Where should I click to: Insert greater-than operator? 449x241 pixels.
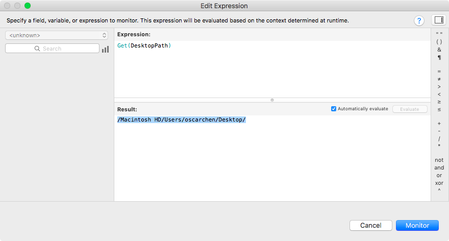tap(439, 87)
